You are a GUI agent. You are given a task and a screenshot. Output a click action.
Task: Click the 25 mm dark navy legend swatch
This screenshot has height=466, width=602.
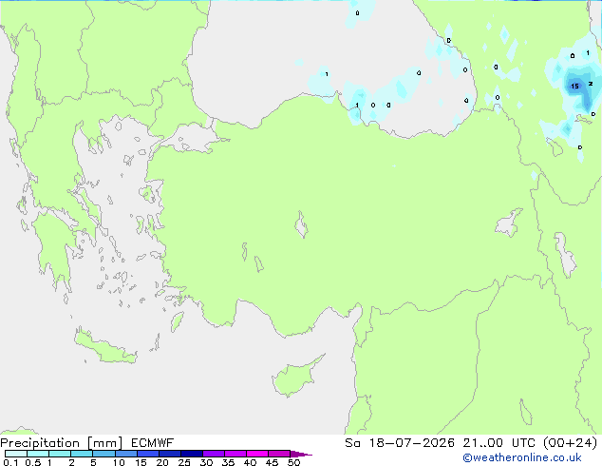(x=192, y=454)
